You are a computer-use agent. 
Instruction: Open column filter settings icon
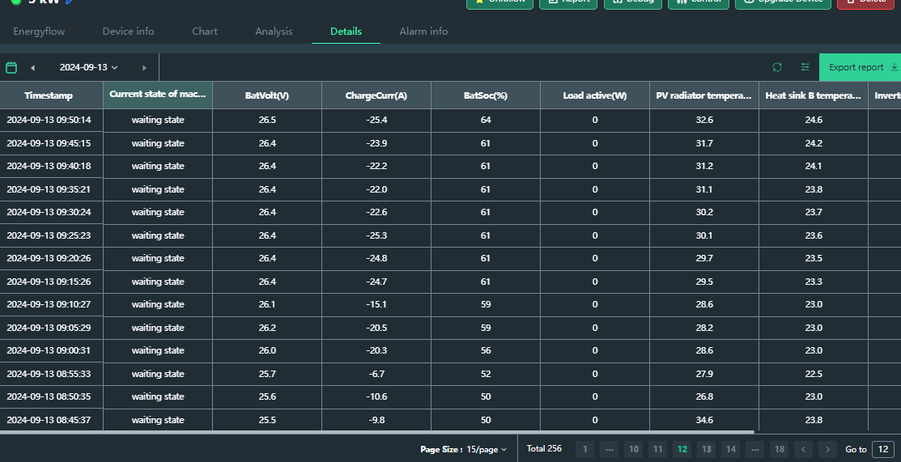(805, 67)
